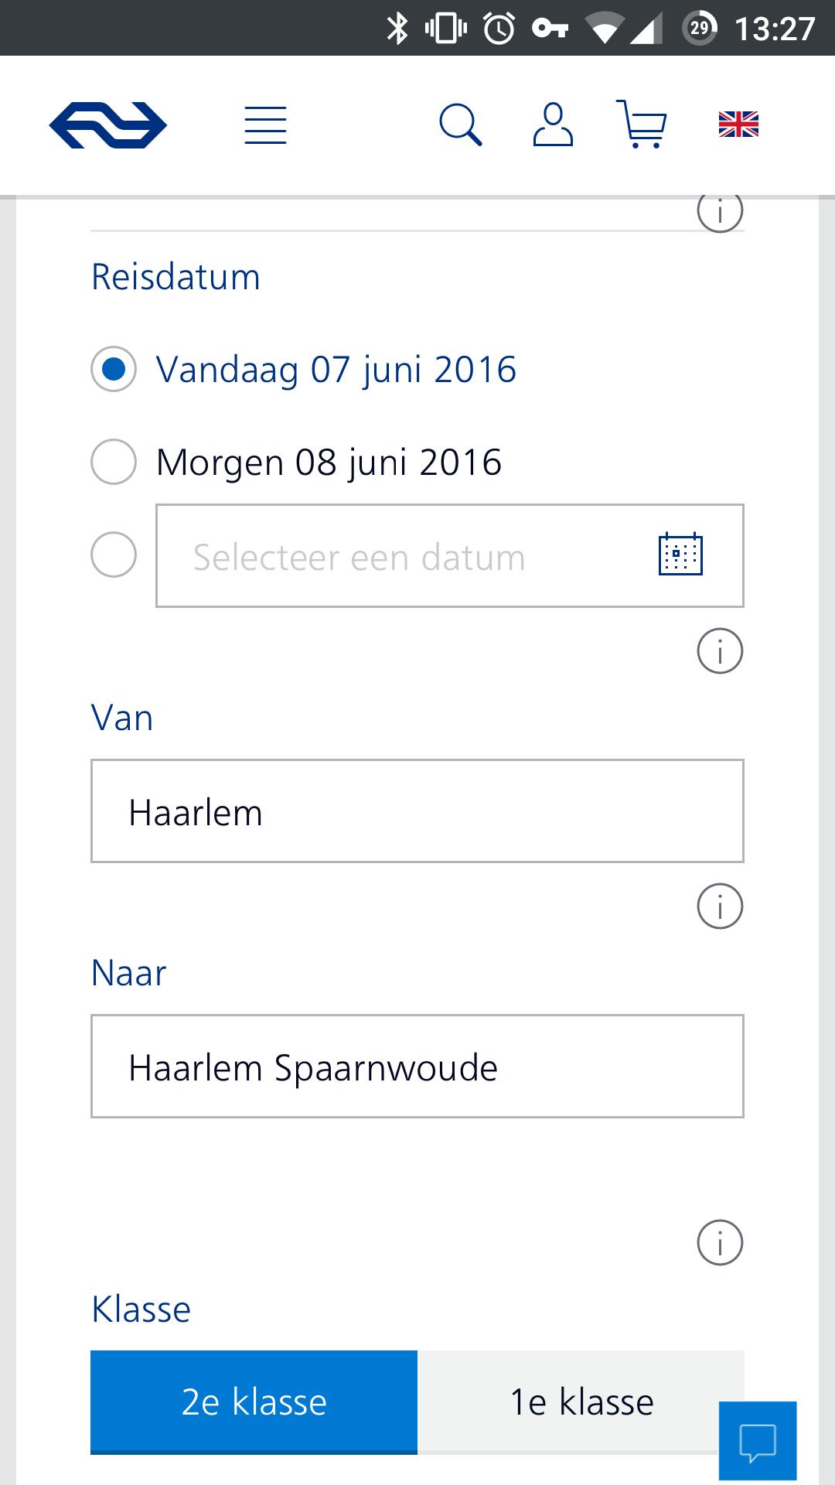Choose the 2e klasse tab
The width and height of the screenshot is (835, 1485).
[x=254, y=1401]
